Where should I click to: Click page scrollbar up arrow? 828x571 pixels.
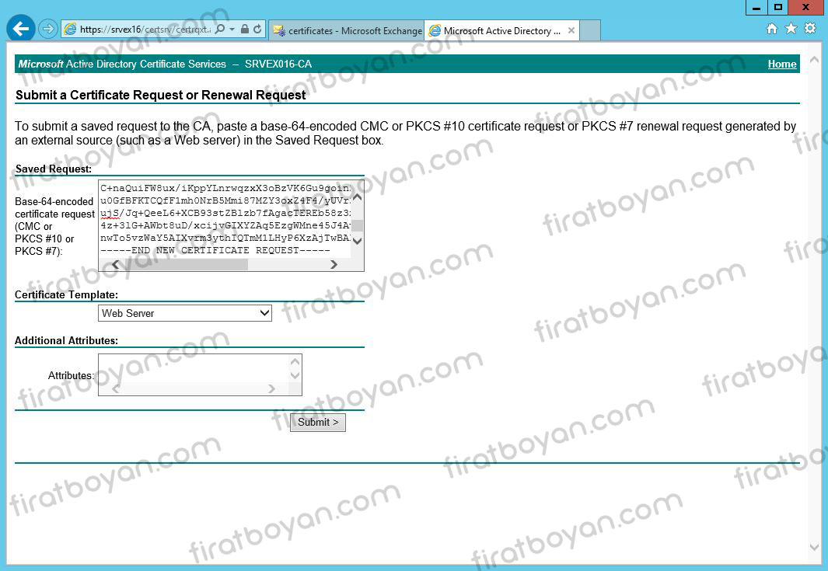814,58
